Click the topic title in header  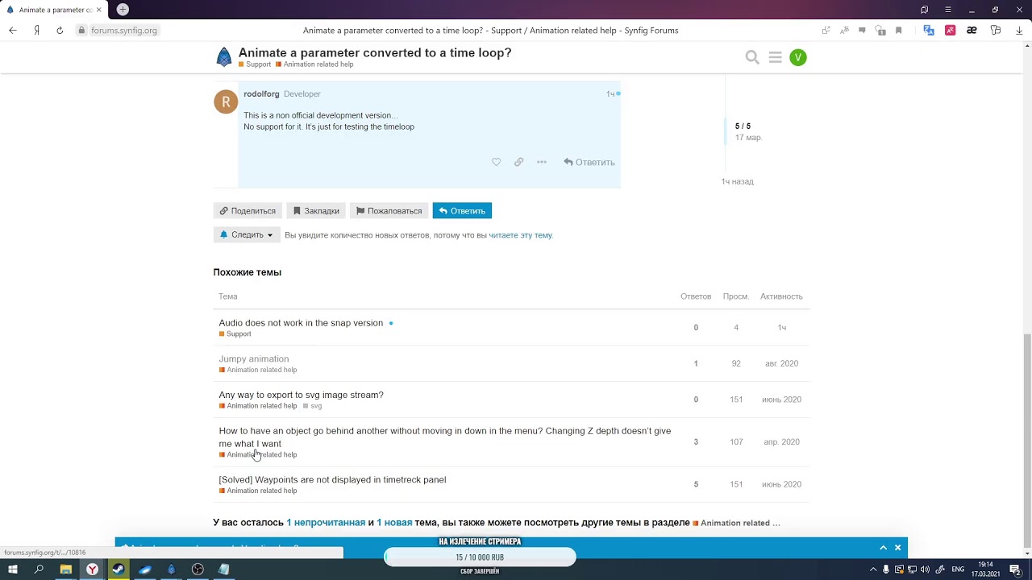tap(375, 52)
